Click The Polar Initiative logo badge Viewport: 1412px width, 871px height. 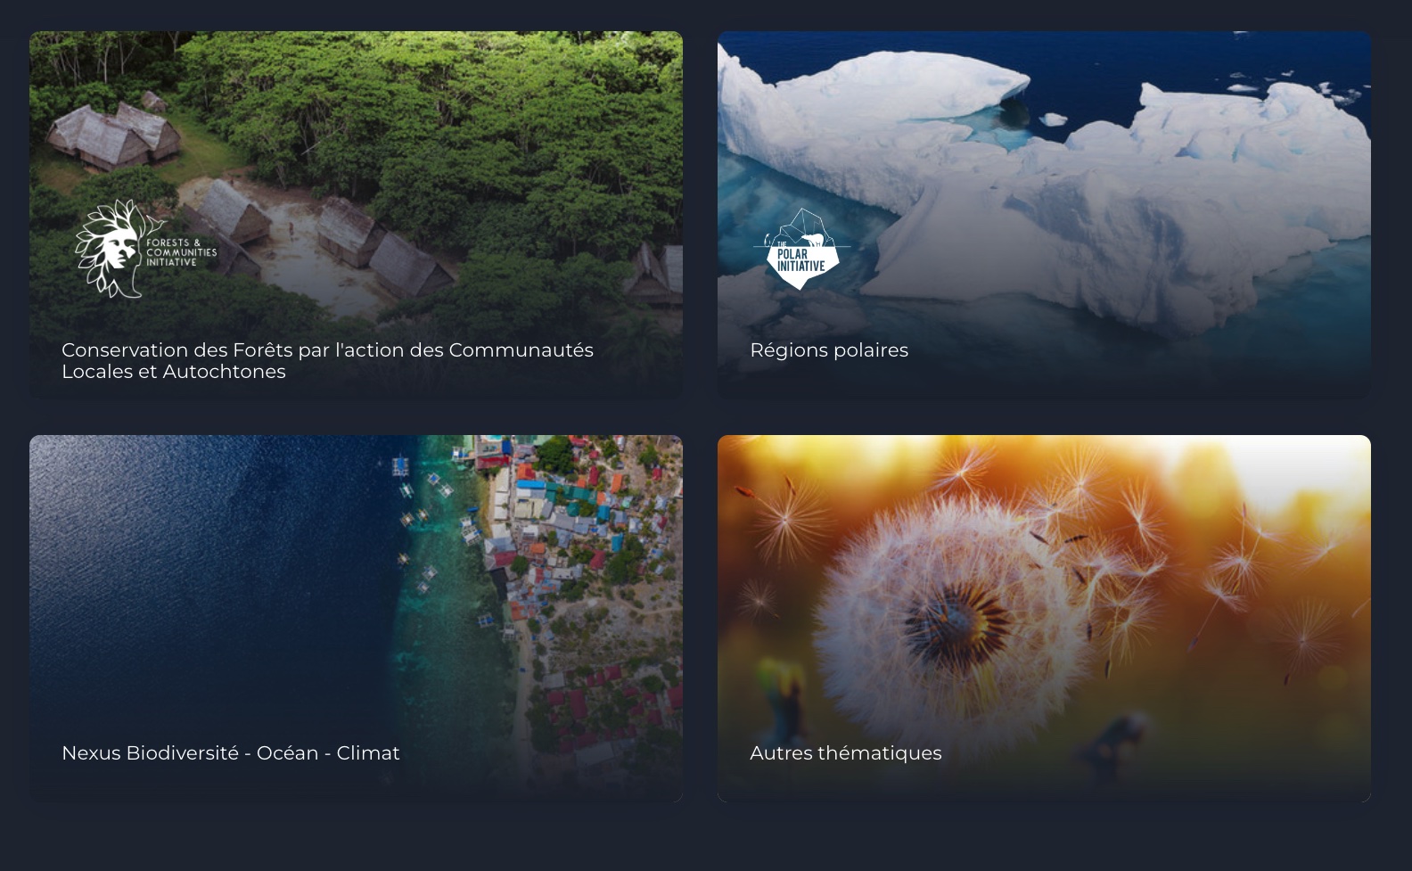[x=800, y=250]
